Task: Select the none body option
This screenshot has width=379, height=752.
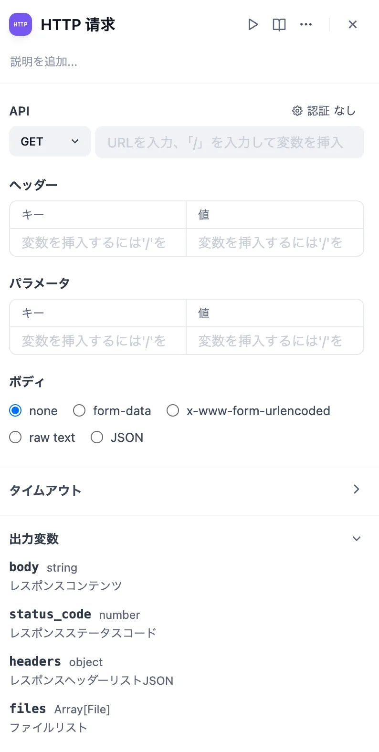Action: [16, 410]
